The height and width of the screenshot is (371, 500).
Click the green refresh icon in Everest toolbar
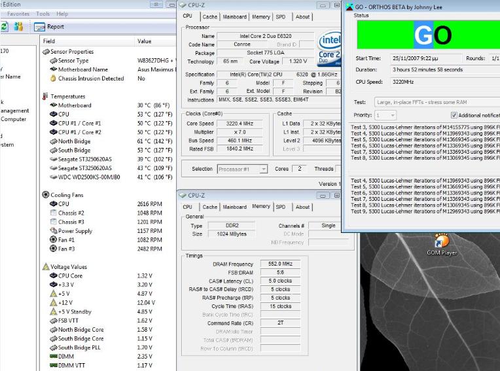point(4,27)
